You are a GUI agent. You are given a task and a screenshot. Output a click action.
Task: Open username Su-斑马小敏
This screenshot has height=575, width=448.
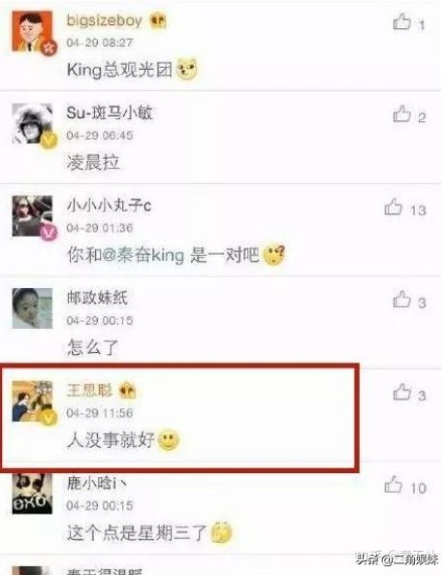click(x=110, y=112)
